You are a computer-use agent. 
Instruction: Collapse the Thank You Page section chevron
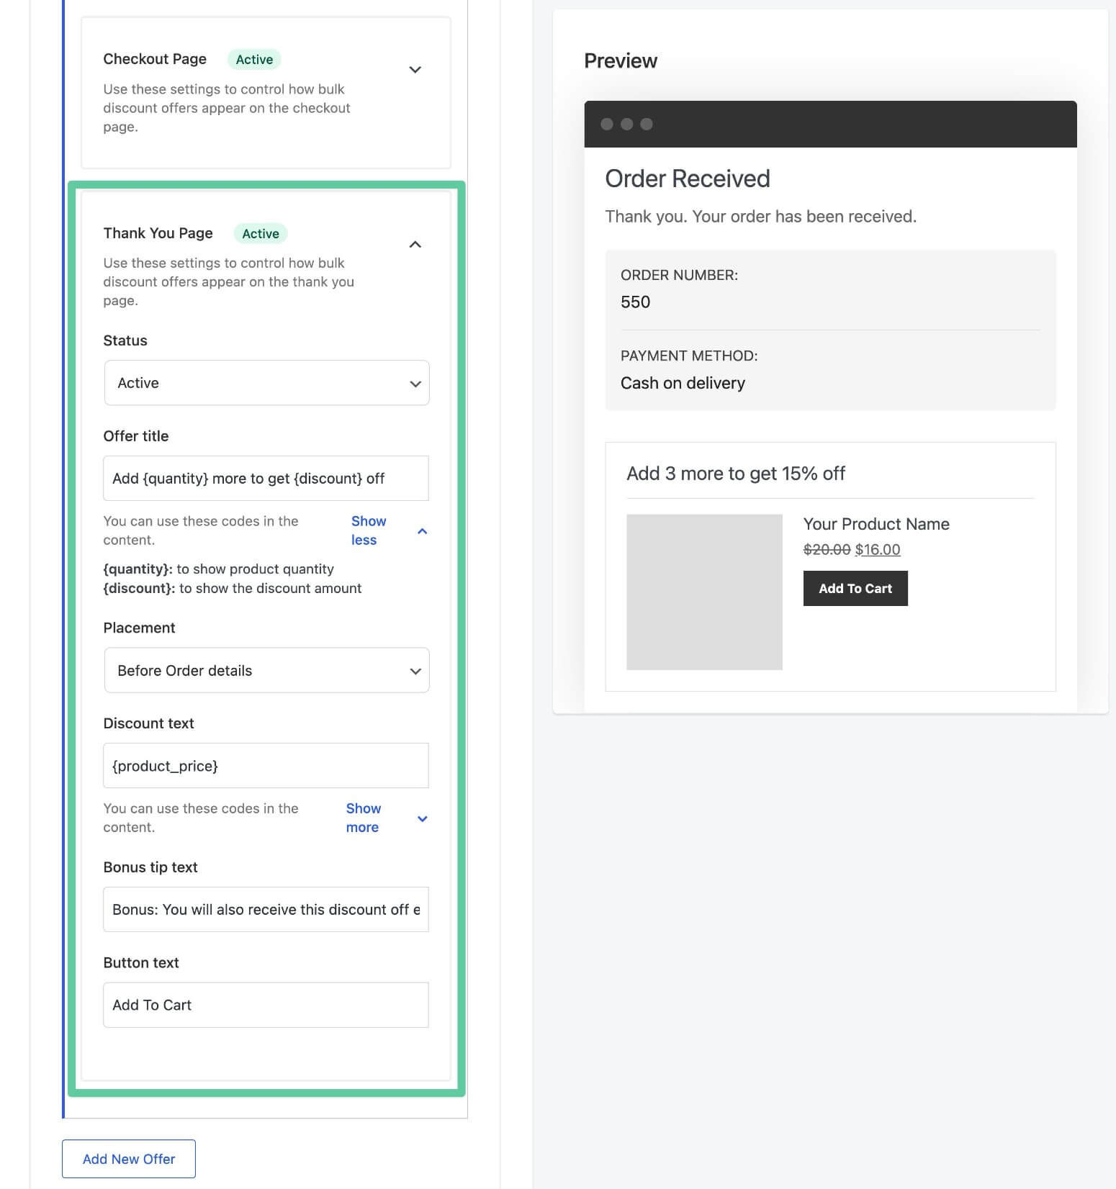[x=415, y=245]
